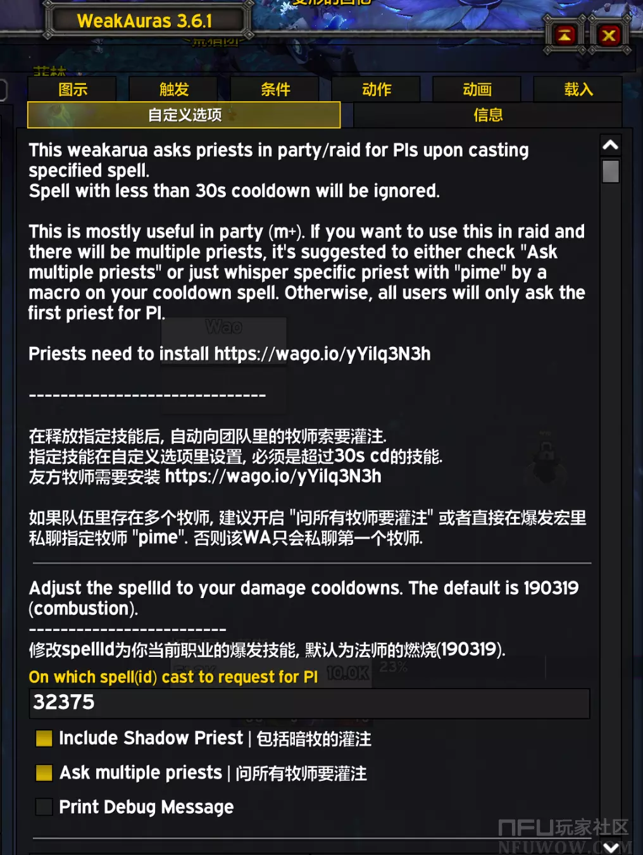This screenshot has height=855, width=643.
Task: Disable the Include Shadow Priest checkbox
Action: pyautogui.click(x=44, y=739)
